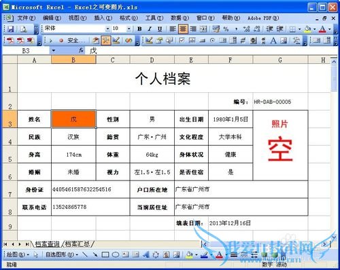Image resolution: width=340 pixels, height=270 pixels.
Task: Select the Image control tool
Action: tap(284, 41)
